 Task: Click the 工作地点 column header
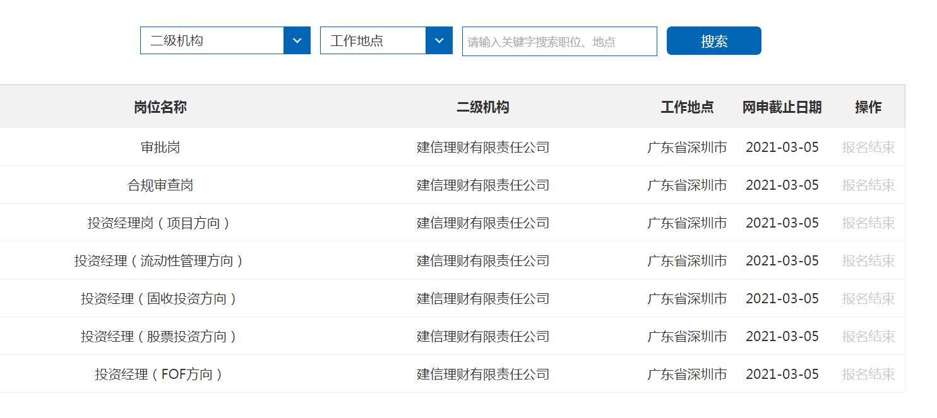[x=687, y=107]
